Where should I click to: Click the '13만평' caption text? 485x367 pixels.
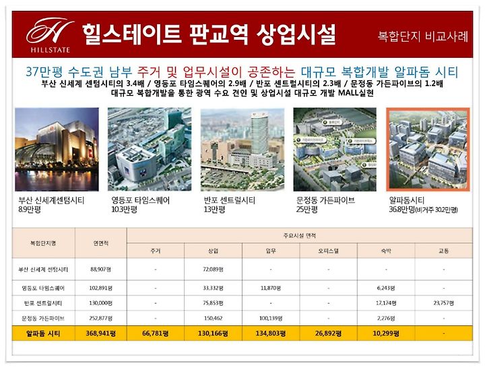click(x=214, y=209)
